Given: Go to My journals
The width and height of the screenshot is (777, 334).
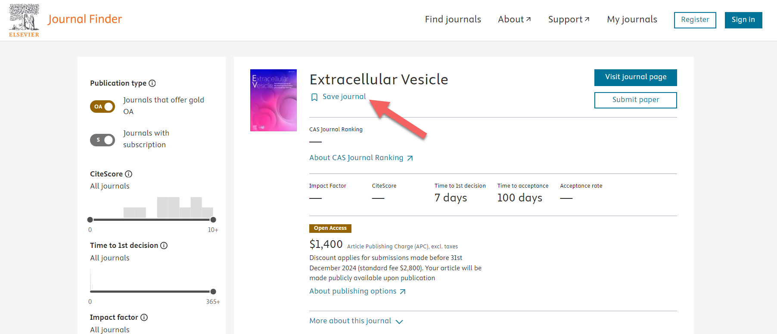Looking at the screenshot, I should pos(631,19).
